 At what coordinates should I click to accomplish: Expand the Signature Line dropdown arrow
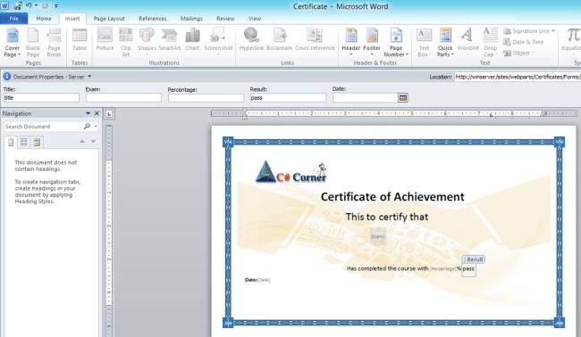(x=553, y=31)
